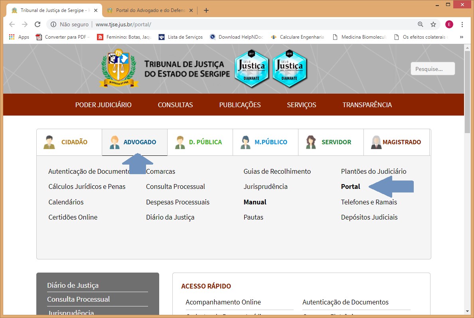Open a new browser tab
This screenshot has height=318, width=474.
pos(206,10)
